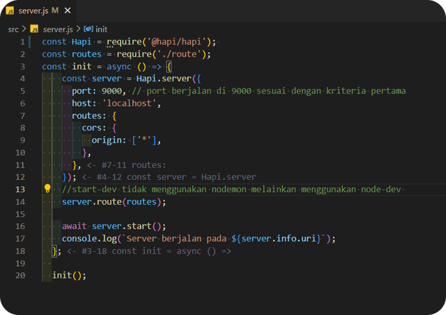Click the init symbol icon in breadcrumb

click(x=89, y=29)
